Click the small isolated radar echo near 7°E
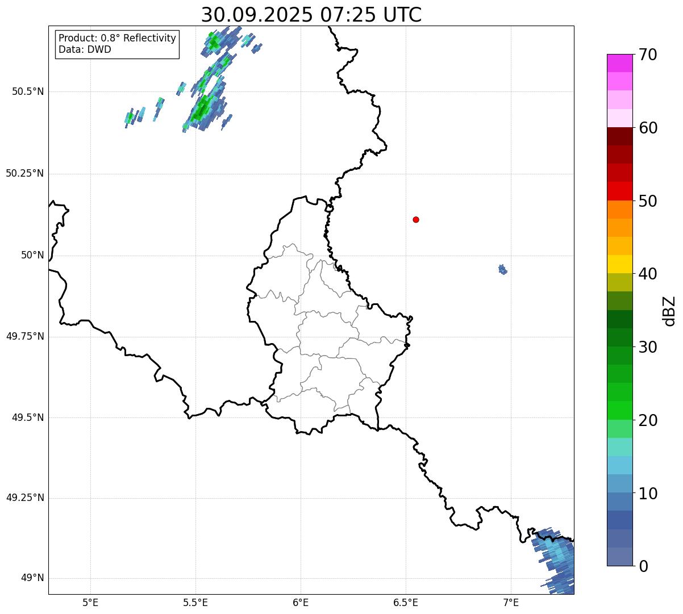Viewport: 683px width, 614px height. pos(502,269)
